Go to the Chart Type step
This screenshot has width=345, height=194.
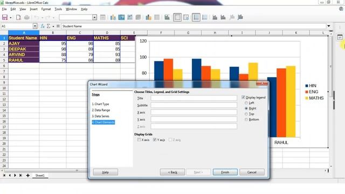click(x=100, y=104)
